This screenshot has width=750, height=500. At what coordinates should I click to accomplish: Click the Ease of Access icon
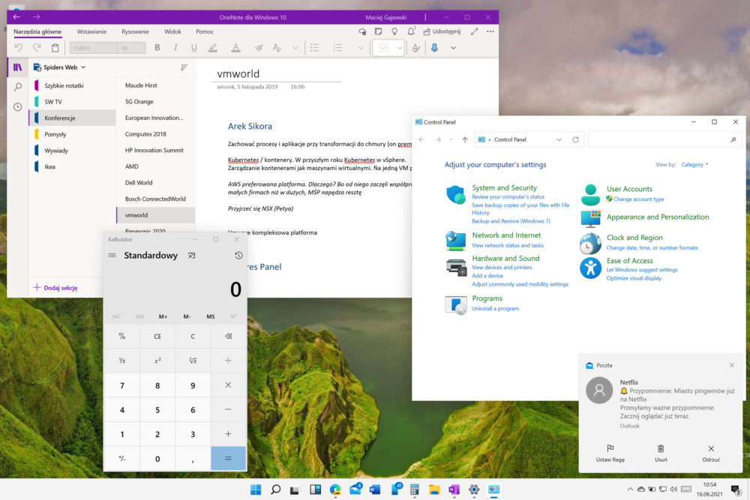point(591,268)
